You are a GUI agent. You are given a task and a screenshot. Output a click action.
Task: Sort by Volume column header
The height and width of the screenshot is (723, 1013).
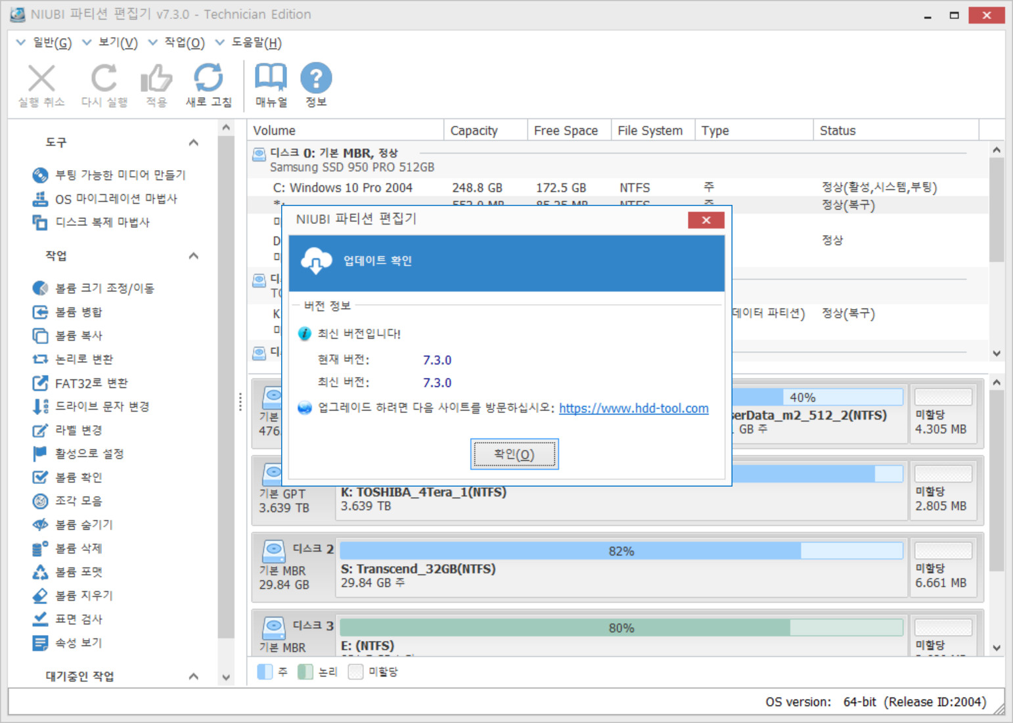pos(346,130)
